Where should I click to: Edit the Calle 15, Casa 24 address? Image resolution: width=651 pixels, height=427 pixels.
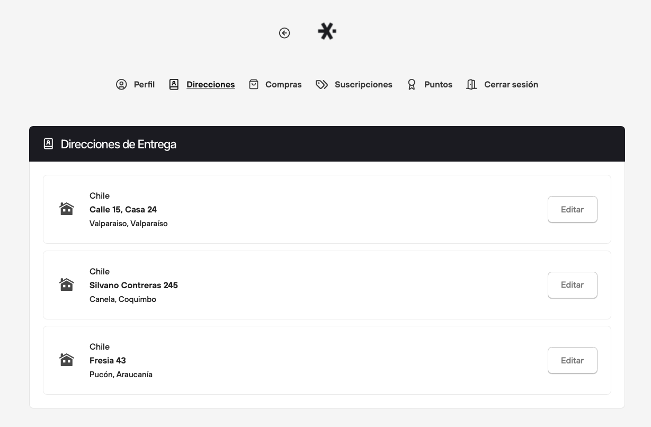pyautogui.click(x=572, y=209)
